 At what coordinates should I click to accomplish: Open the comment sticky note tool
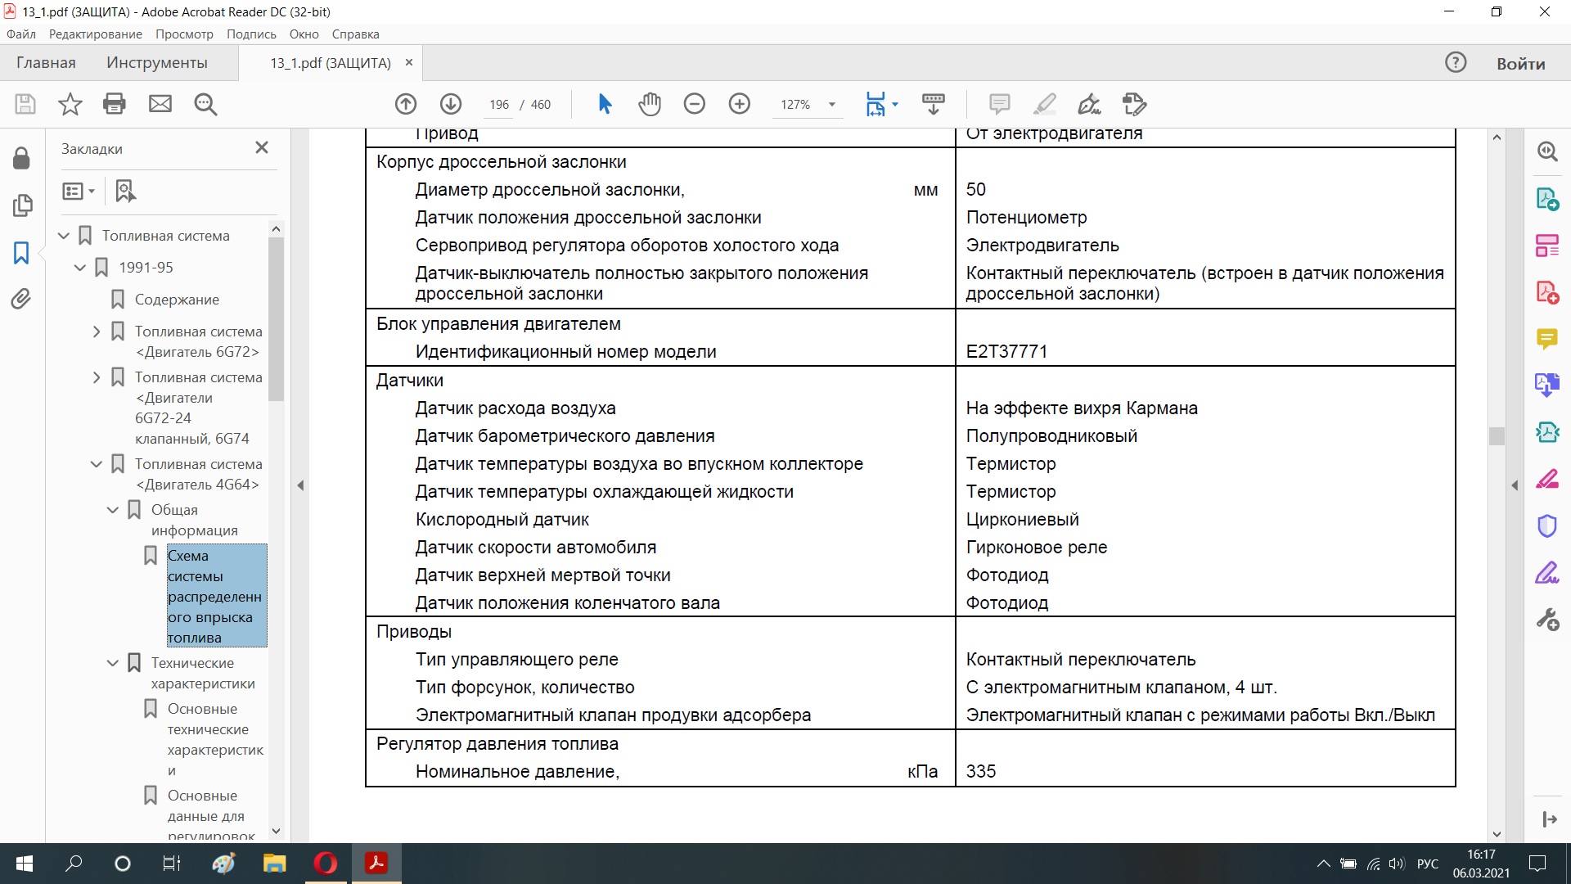999,104
